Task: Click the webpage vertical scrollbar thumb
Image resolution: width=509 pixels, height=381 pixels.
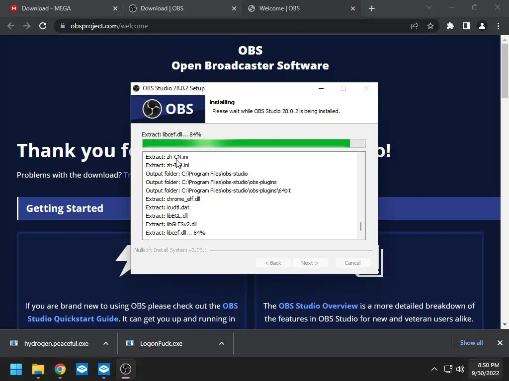Action: point(505,70)
